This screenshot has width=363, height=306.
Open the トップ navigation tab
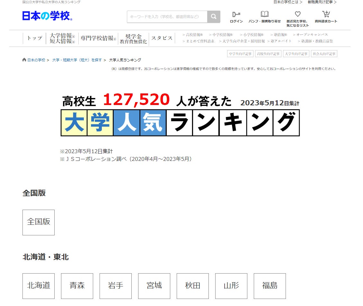pos(35,38)
